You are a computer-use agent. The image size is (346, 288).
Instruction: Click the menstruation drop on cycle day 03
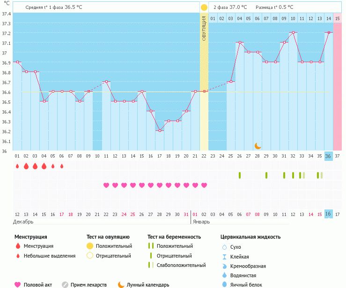click(35, 166)
